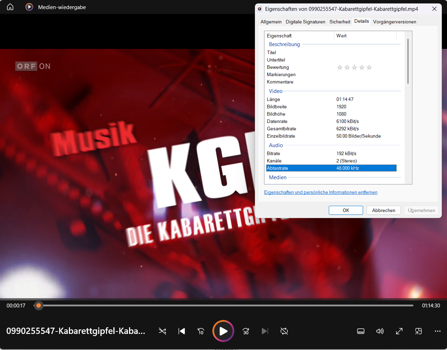
Task: Click the Medien group header
Action: coord(278,177)
